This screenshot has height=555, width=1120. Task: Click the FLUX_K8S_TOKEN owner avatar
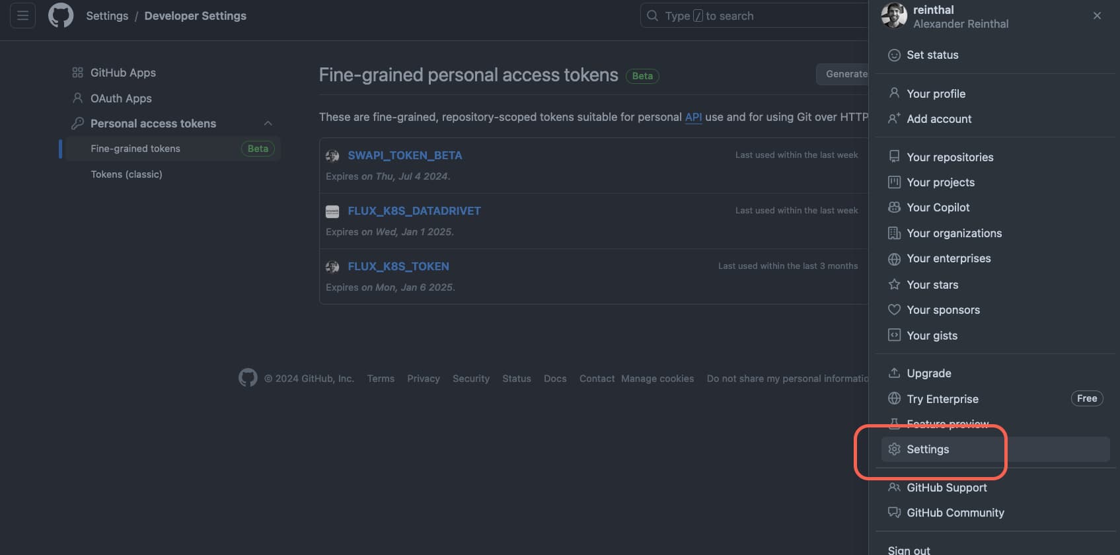point(332,267)
